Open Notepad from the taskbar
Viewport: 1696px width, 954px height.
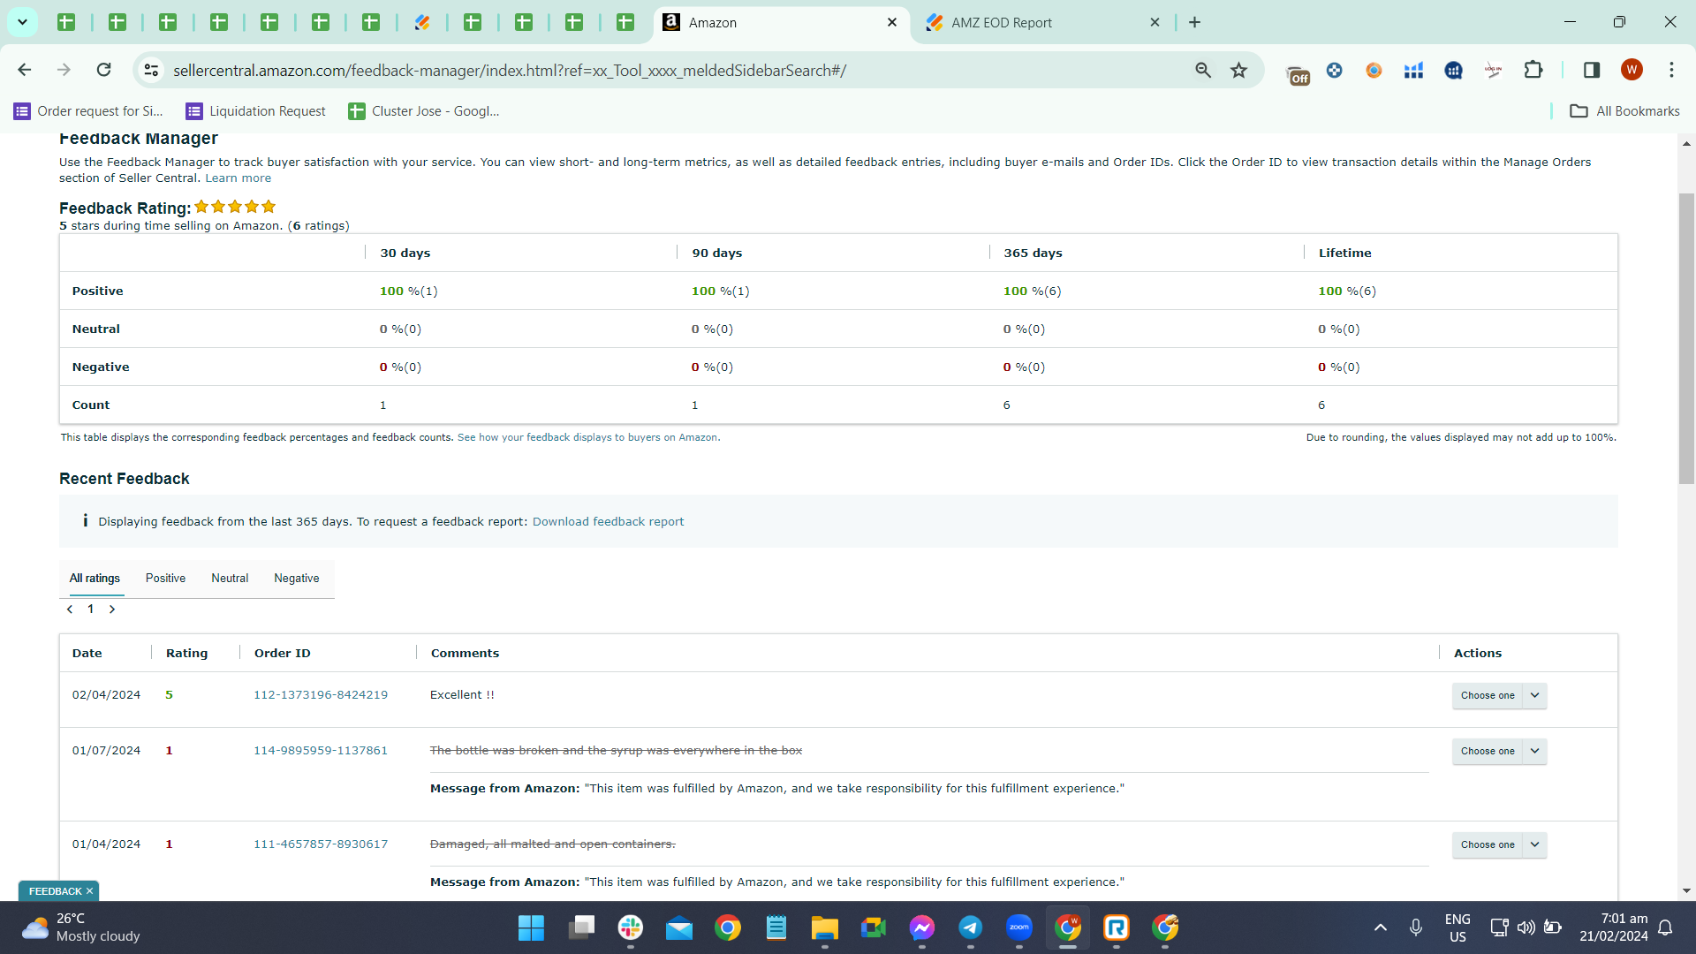(x=776, y=927)
